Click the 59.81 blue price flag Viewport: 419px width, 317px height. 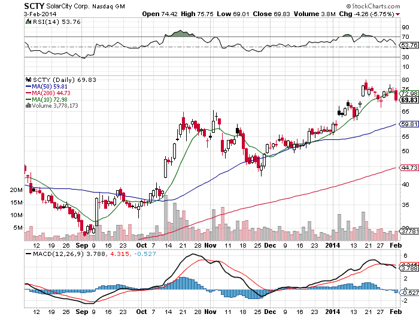[409, 124]
